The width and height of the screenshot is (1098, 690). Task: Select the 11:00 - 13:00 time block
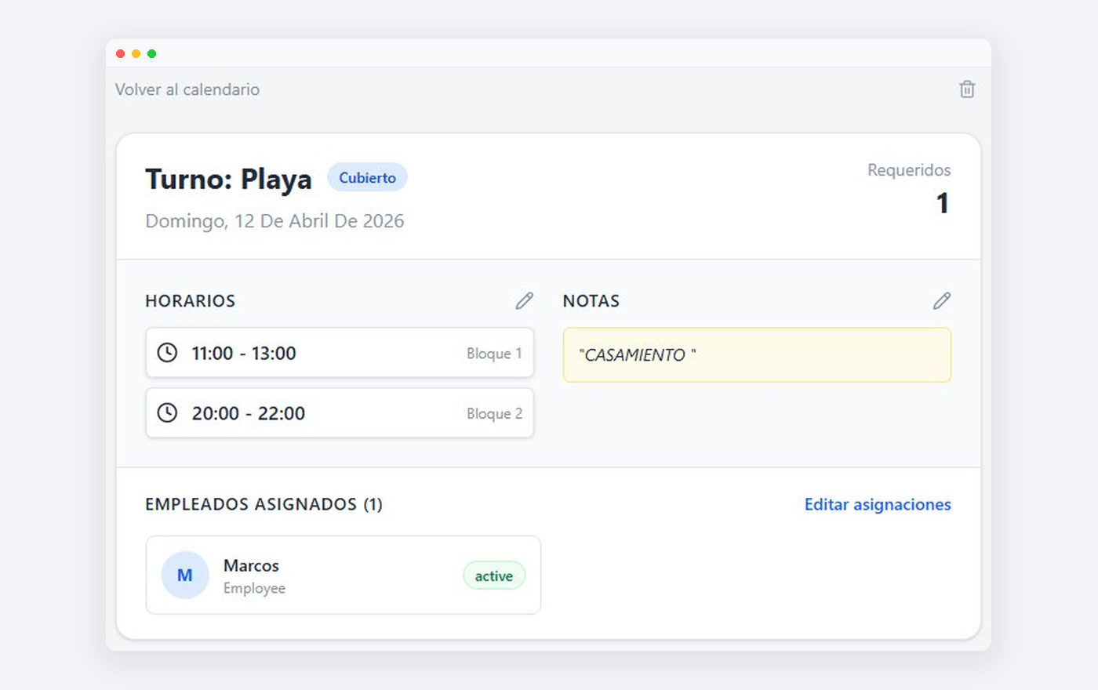point(340,353)
